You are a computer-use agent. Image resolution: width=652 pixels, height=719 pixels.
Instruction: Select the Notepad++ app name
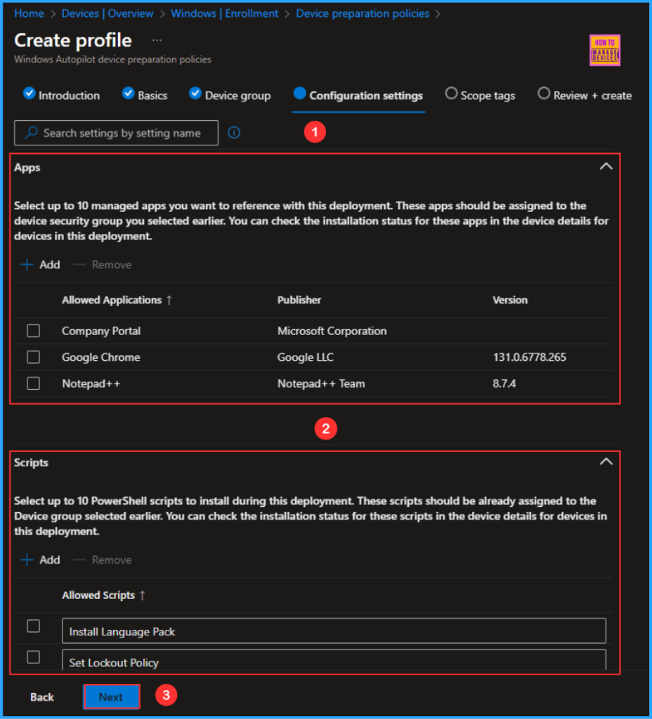tap(91, 383)
